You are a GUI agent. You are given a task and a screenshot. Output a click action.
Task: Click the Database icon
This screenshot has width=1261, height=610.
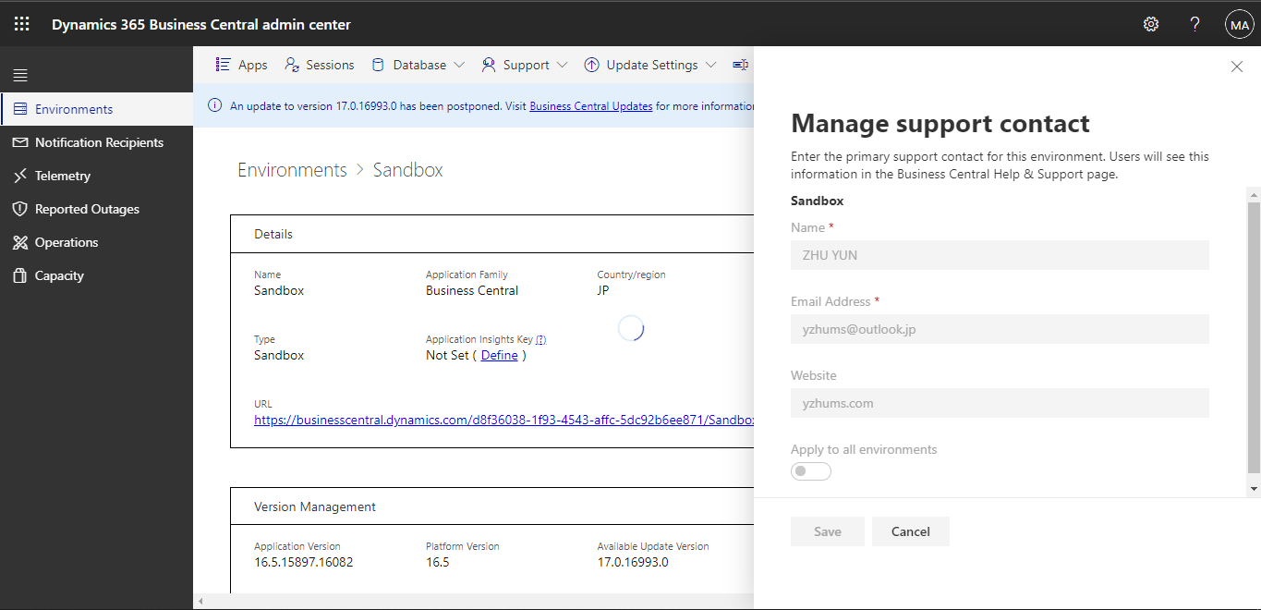pyautogui.click(x=378, y=64)
